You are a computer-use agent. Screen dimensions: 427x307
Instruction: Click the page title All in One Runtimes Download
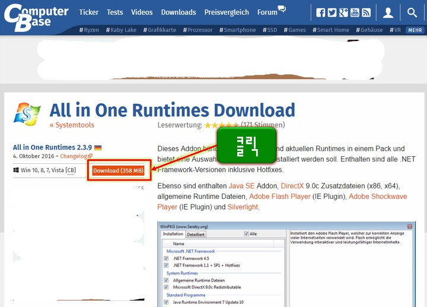[173, 110]
